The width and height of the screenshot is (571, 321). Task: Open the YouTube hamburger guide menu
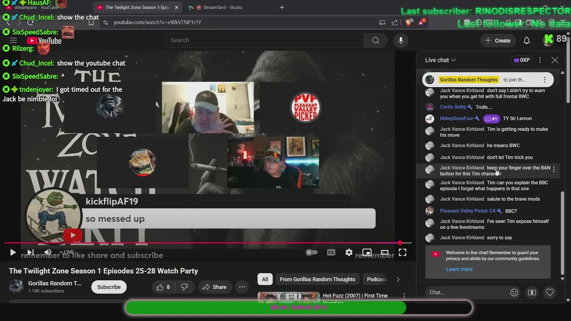[13, 41]
